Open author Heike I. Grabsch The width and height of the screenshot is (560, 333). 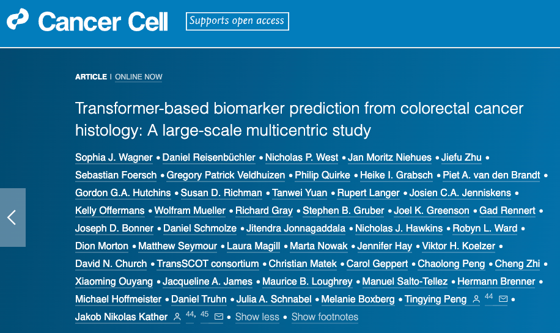(396, 175)
